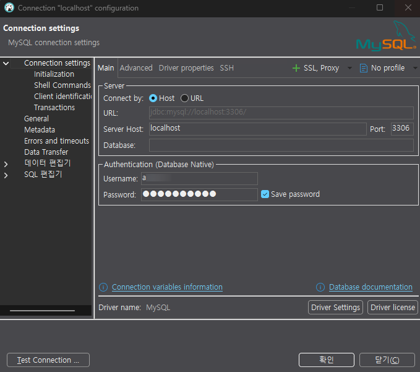The height and width of the screenshot is (372, 420).
Task: Open the Database documentation link
Action: 371,287
